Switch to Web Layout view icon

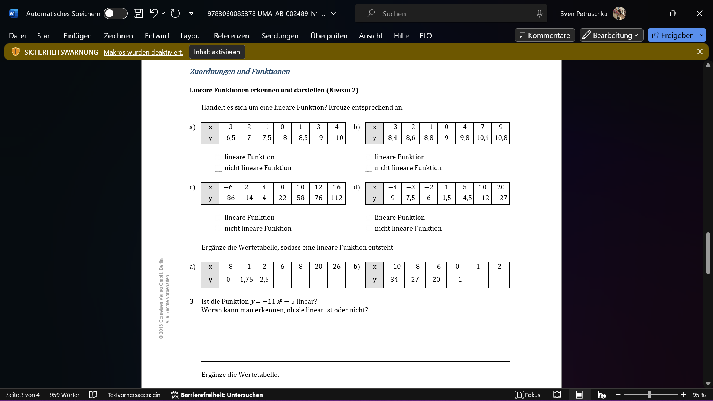pyautogui.click(x=602, y=395)
